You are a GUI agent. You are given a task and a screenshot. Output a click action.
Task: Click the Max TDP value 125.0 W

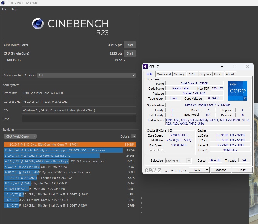(217, 88)
